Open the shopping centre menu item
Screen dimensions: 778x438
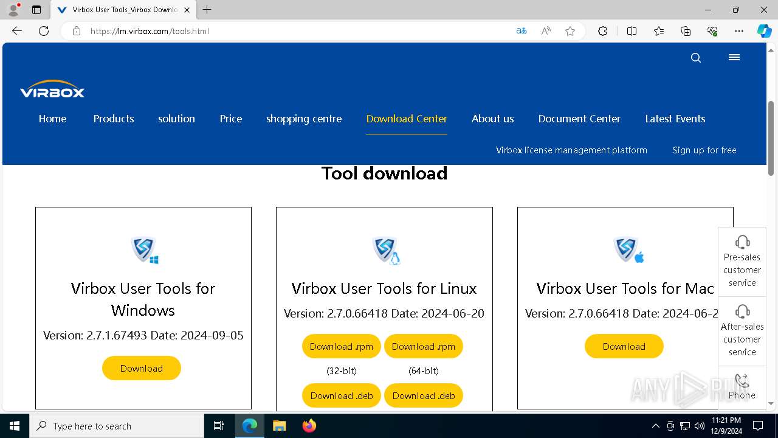304,119
